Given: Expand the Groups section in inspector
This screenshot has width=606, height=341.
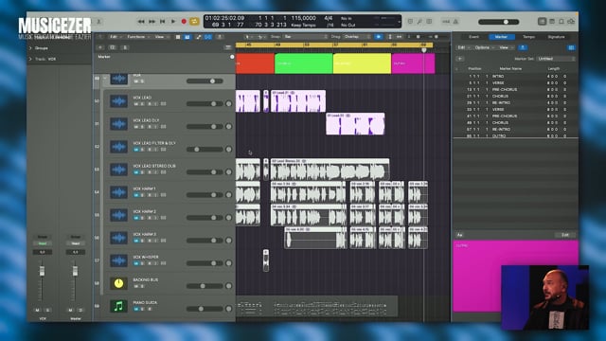Looking at the screenshot, I should coord(30,48).
